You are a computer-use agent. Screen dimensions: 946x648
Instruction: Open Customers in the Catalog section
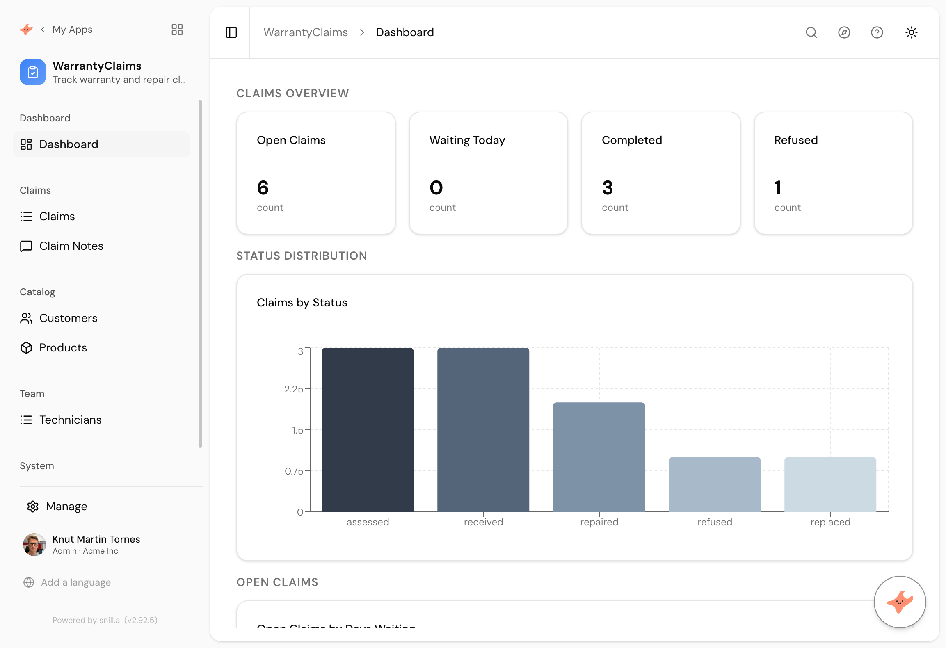(x=102, y=318)
